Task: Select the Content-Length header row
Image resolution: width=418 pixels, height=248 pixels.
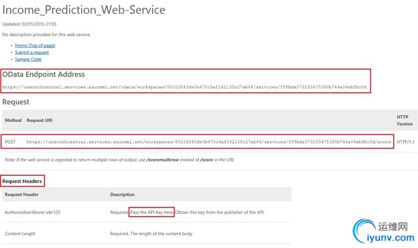Action: click(147, 233)
